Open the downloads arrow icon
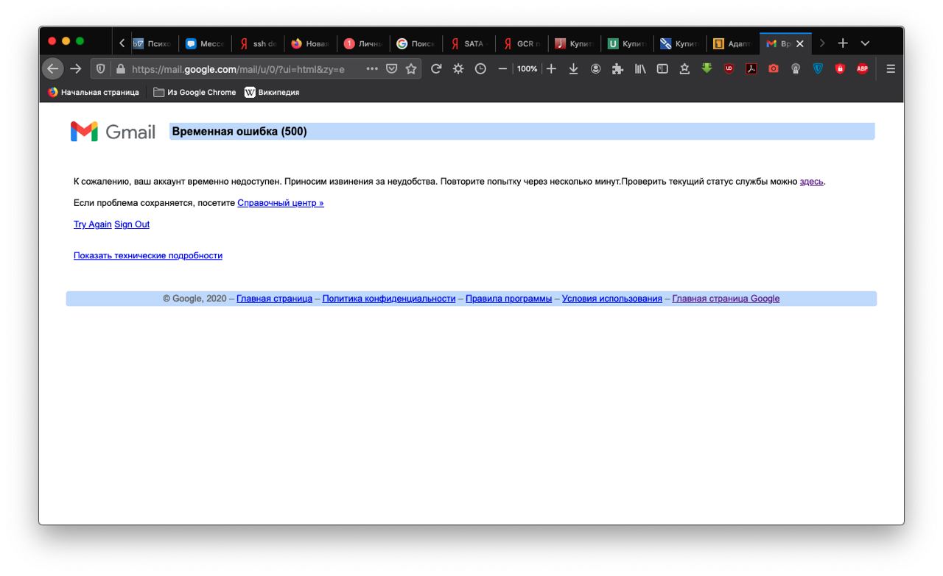Viewport: 943px width, 576px height. tap(573, 68)
